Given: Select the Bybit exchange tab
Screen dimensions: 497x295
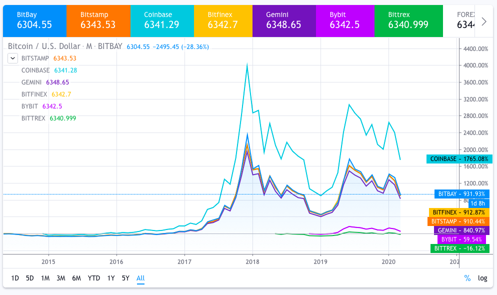Looking at the screenshot, I should click(345, 21).
